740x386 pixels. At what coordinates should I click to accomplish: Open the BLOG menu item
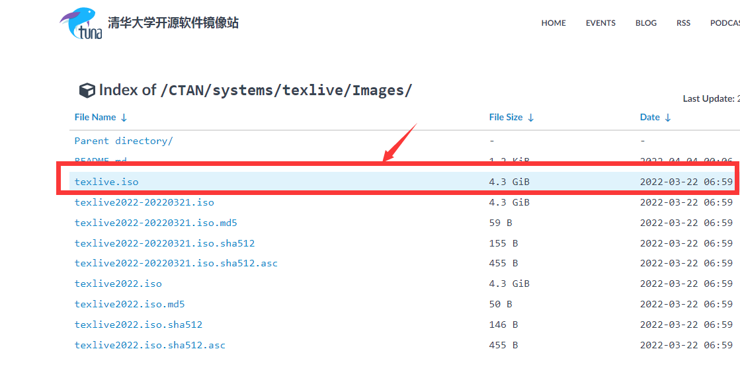pos(646,22)
